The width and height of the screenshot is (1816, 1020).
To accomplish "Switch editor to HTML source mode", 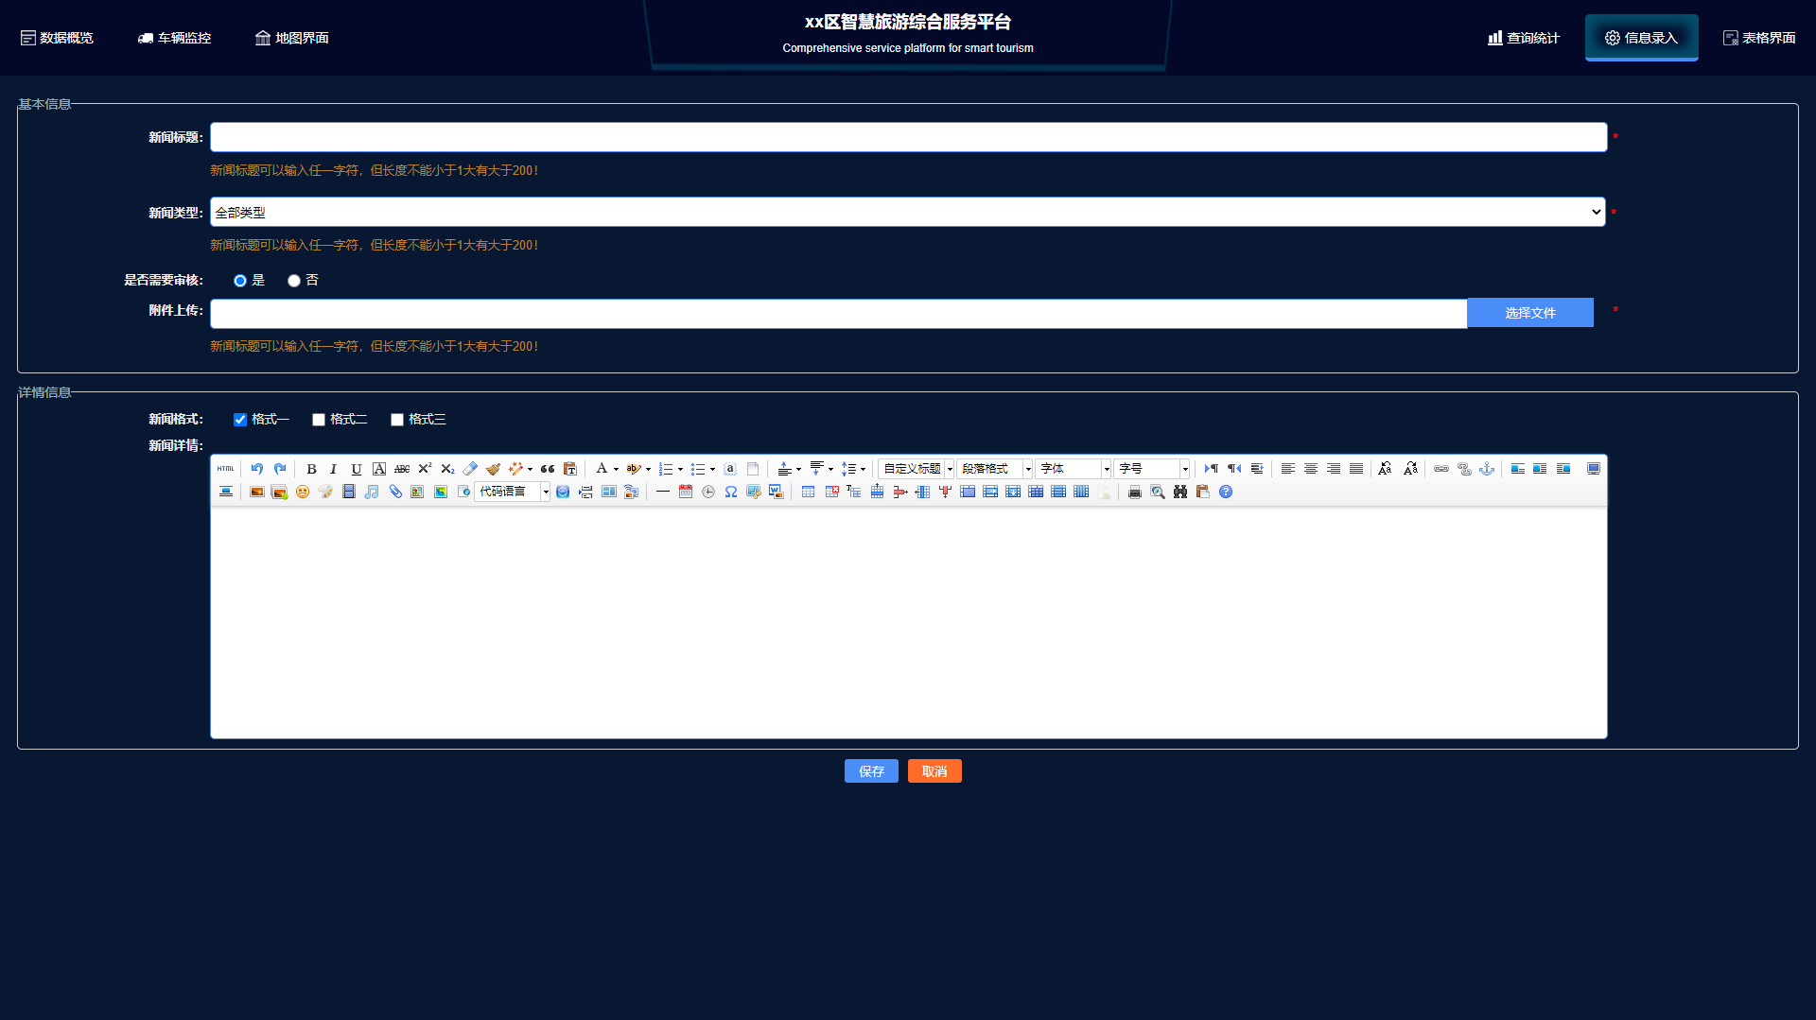I will (x=225, y=469).
